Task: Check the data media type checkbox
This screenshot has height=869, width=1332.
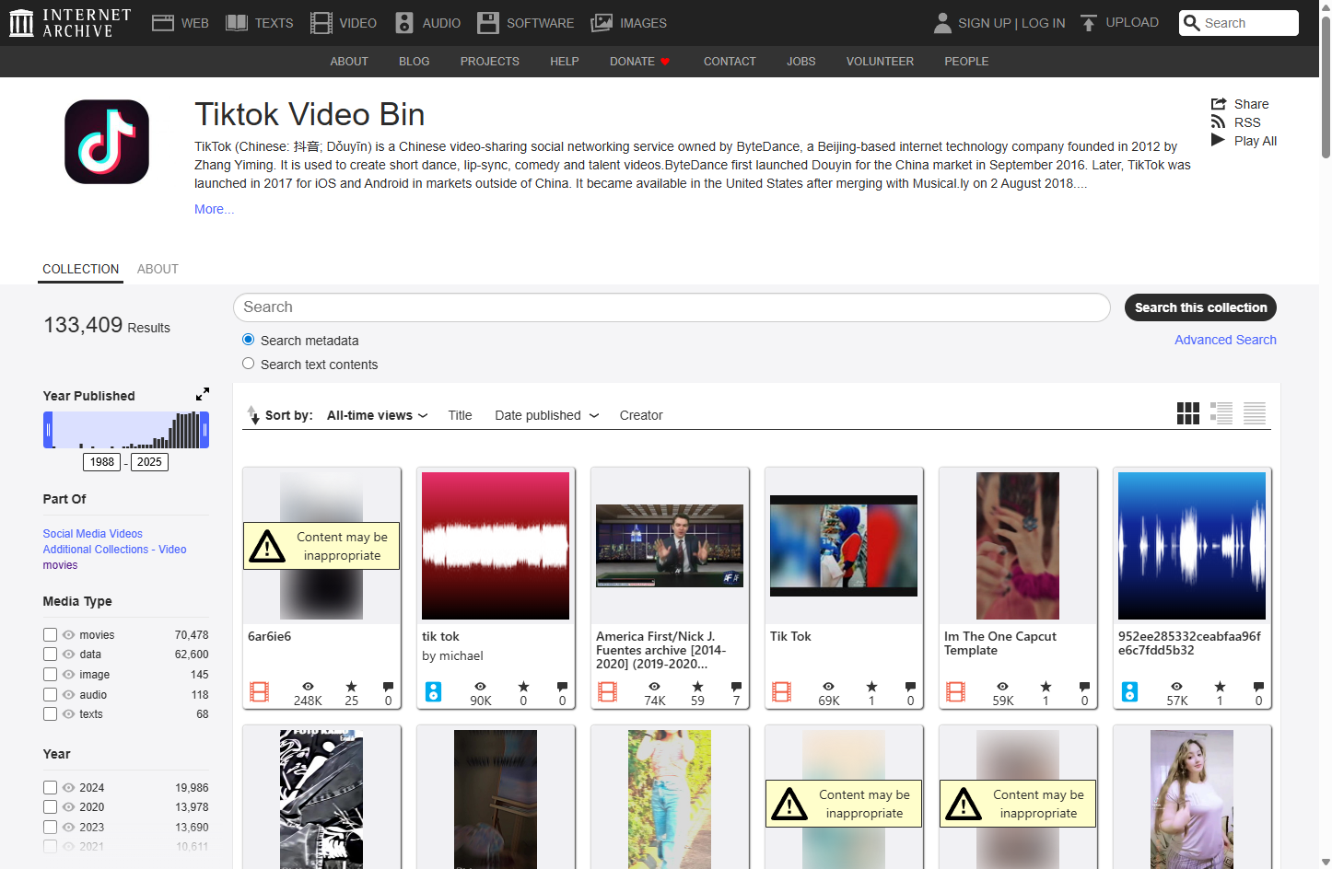Action: [51, 655]
